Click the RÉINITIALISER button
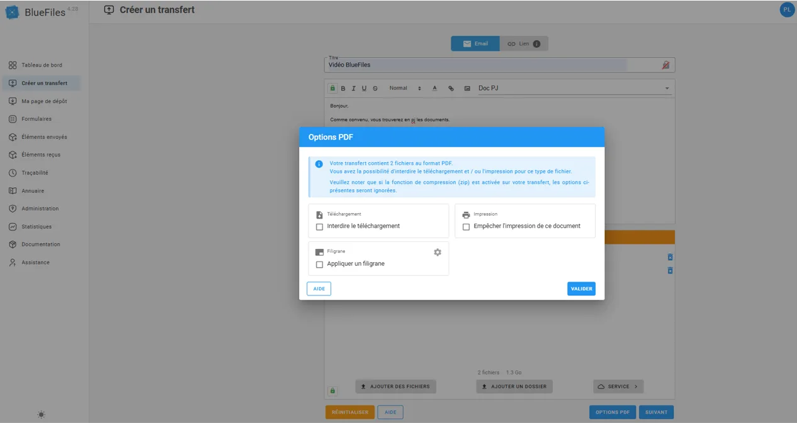The image size is (797, 423). [x=350, y=412]
